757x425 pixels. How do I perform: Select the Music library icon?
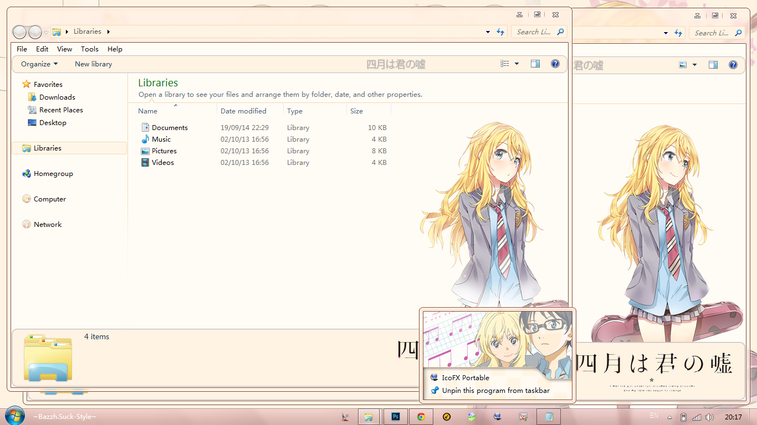click(x=145, y=139)
